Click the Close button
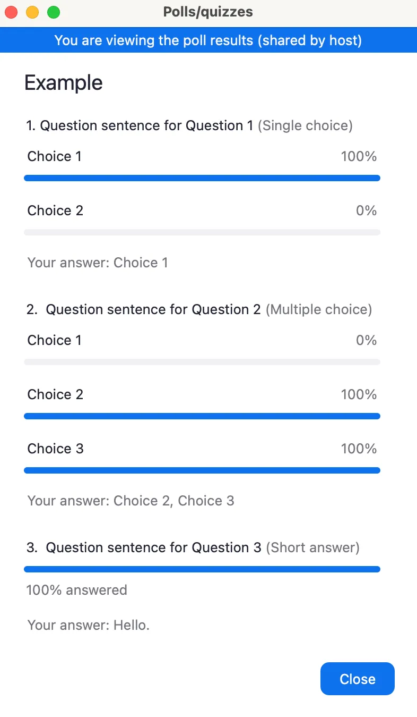The image size is (417, 717). point(357,679)
